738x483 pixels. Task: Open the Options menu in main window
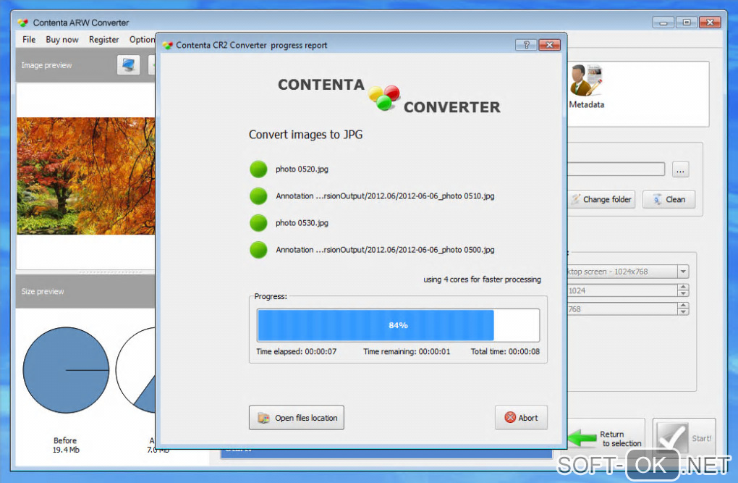click(142, 40)
